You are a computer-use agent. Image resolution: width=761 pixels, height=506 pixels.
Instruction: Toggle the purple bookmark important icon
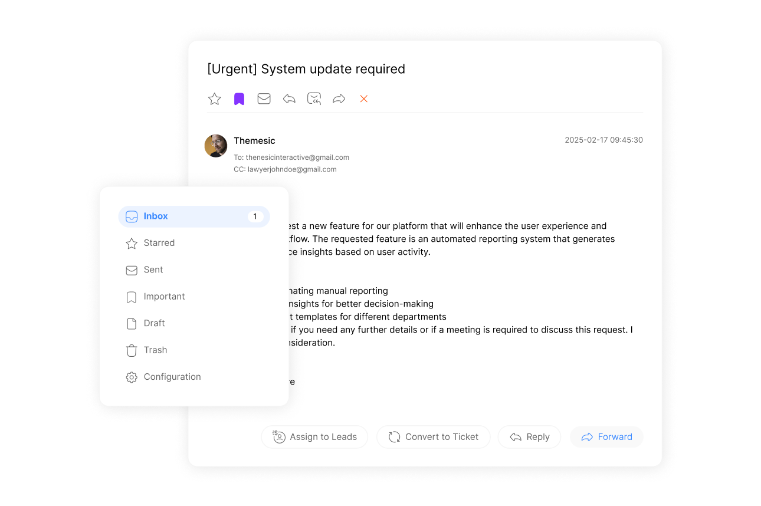pos(239,98)
